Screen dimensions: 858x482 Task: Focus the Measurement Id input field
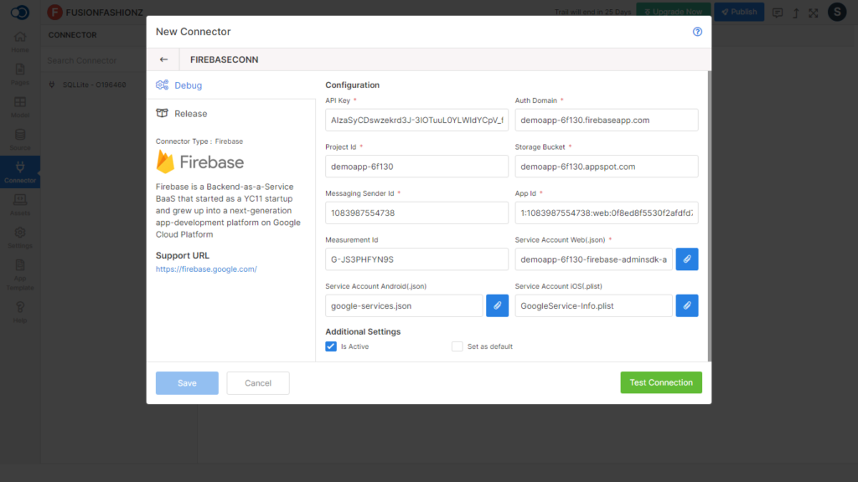417,259
